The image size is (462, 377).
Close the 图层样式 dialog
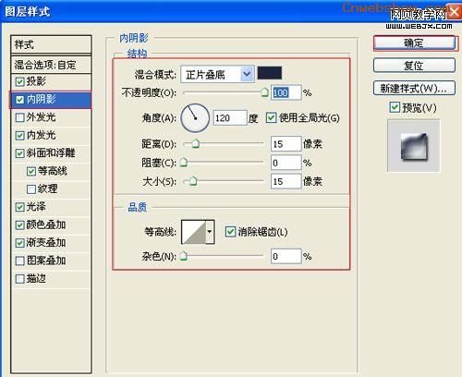coord(454,12)
